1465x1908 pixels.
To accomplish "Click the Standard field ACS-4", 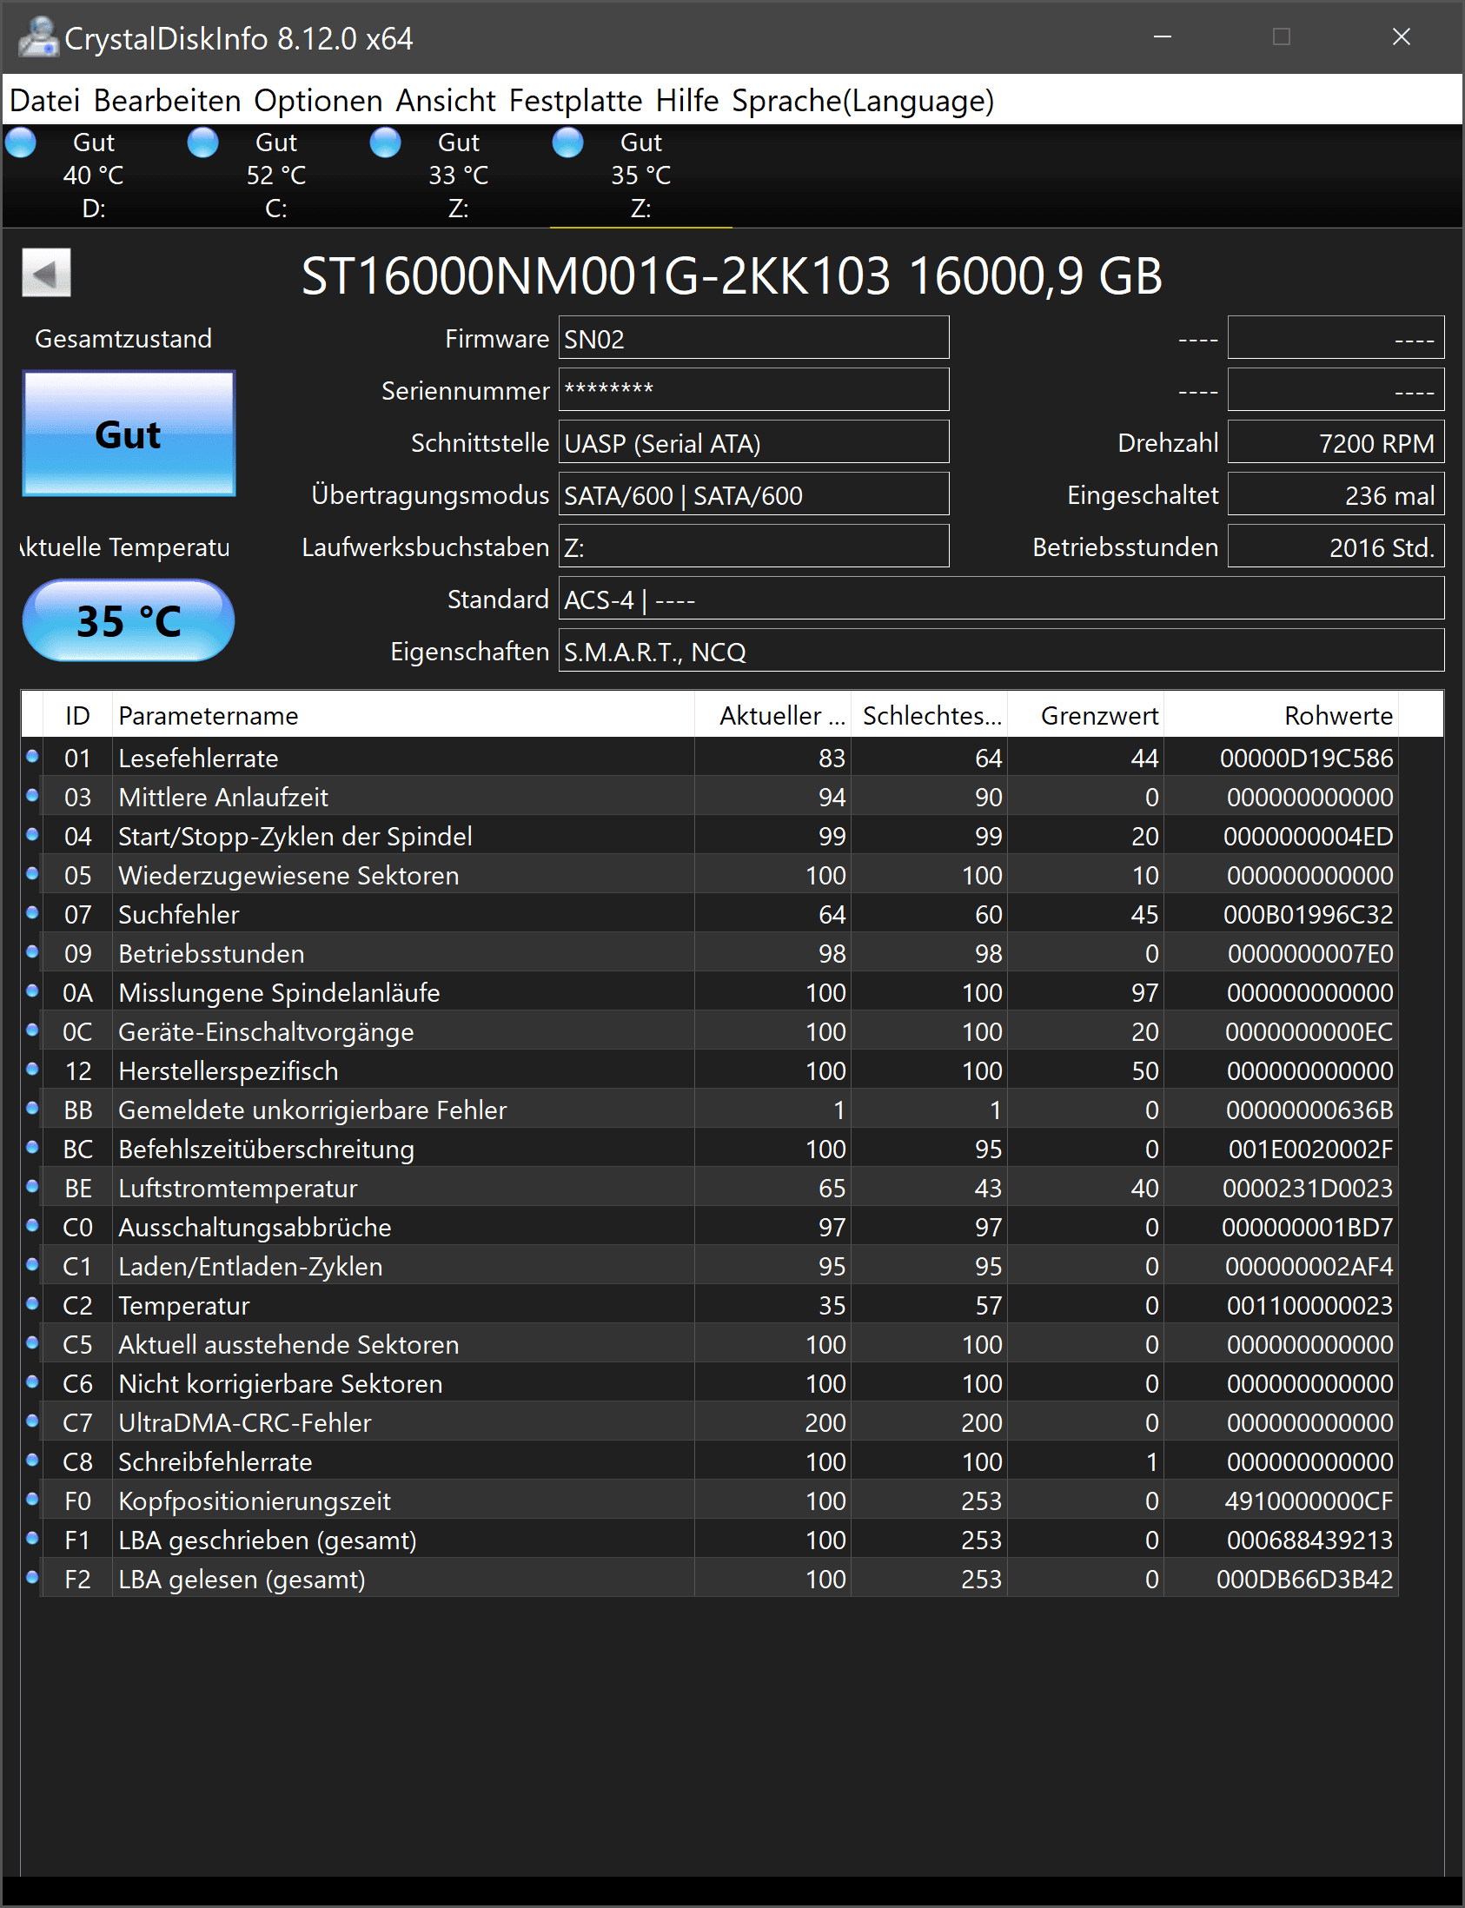I will tap(1001, 600).
